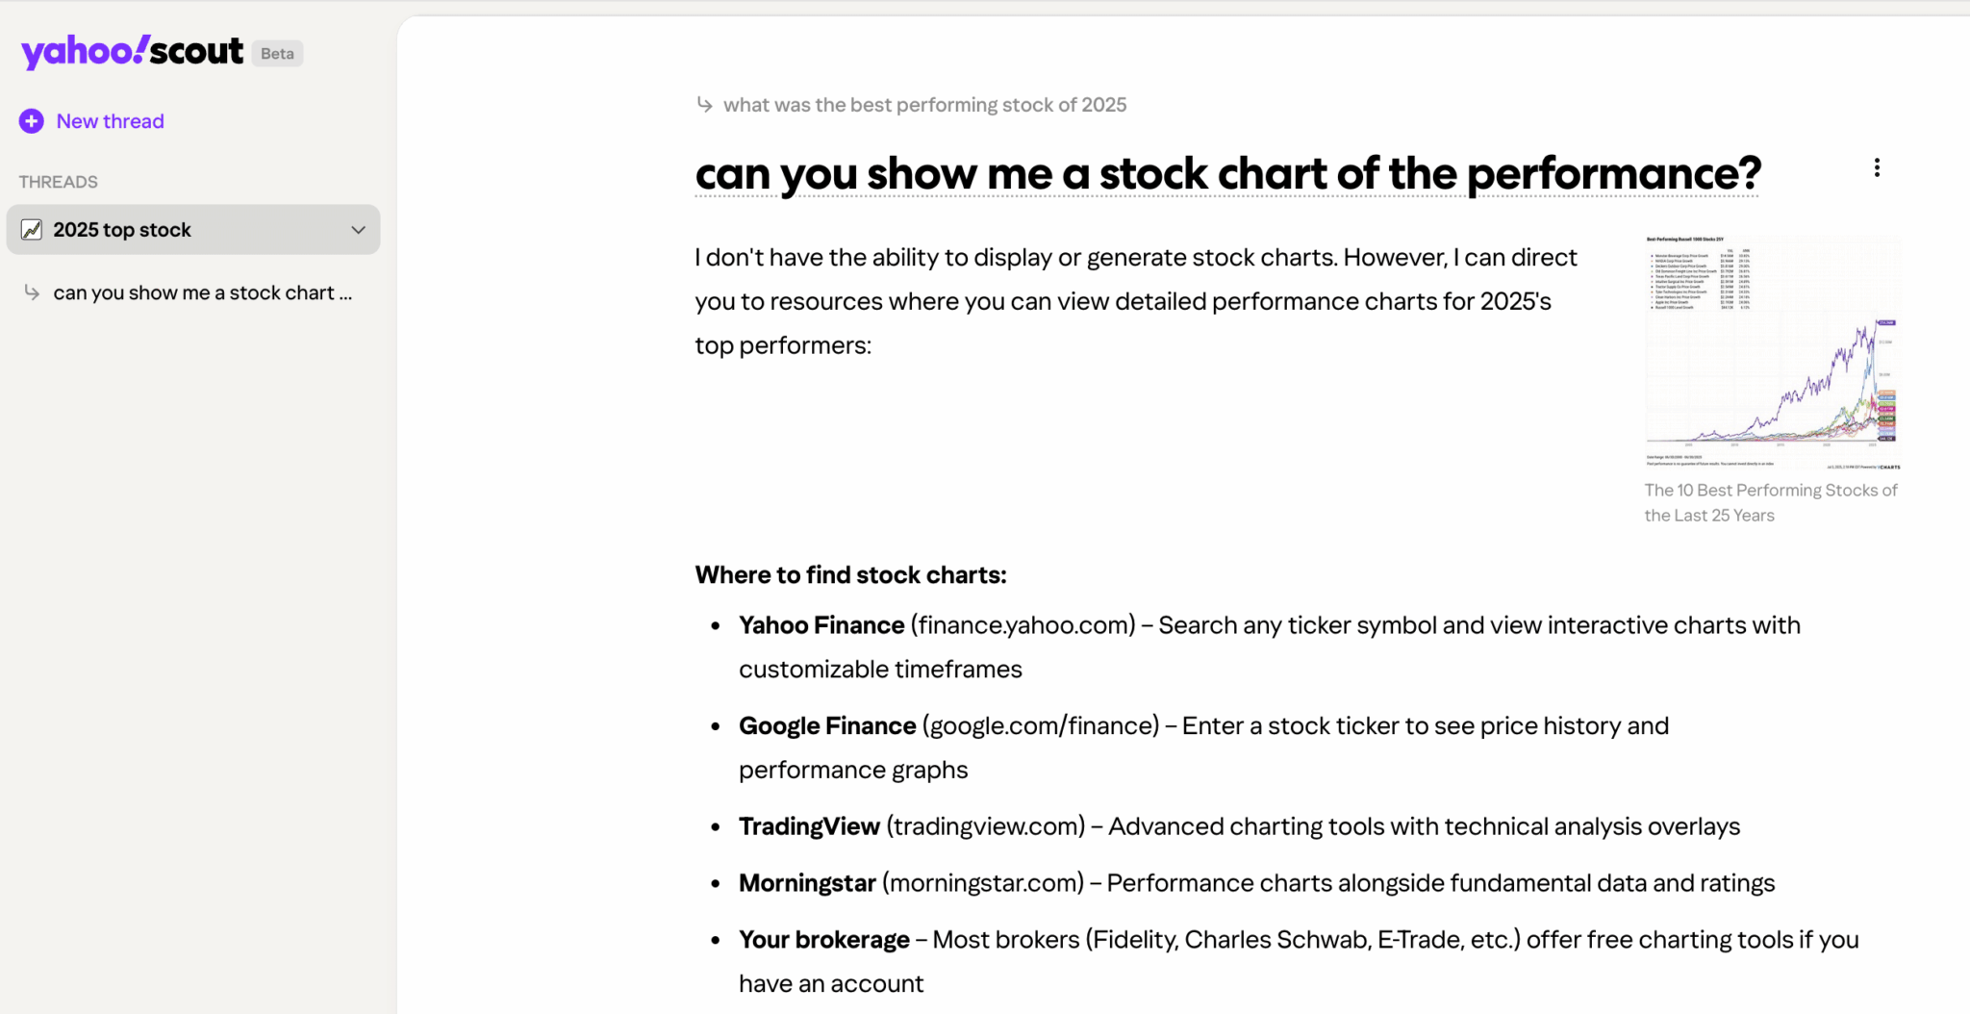Screen dimensions: 1970x1014
Task: Select the 2025 top stock thread
Action: [x=122, y=230]
